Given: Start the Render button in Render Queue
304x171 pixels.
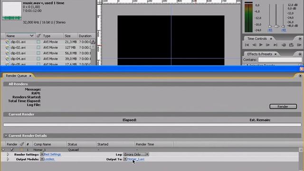Looking at the screenshot, I should tap(283, 106).
